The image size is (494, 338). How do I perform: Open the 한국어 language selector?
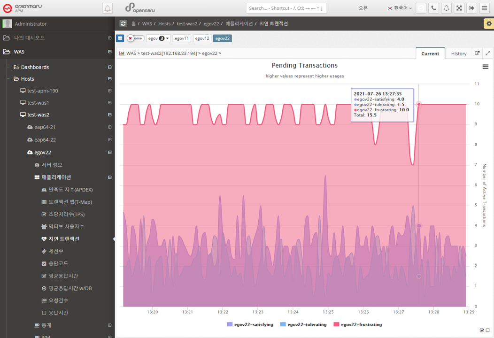click(x=400, y=8)
